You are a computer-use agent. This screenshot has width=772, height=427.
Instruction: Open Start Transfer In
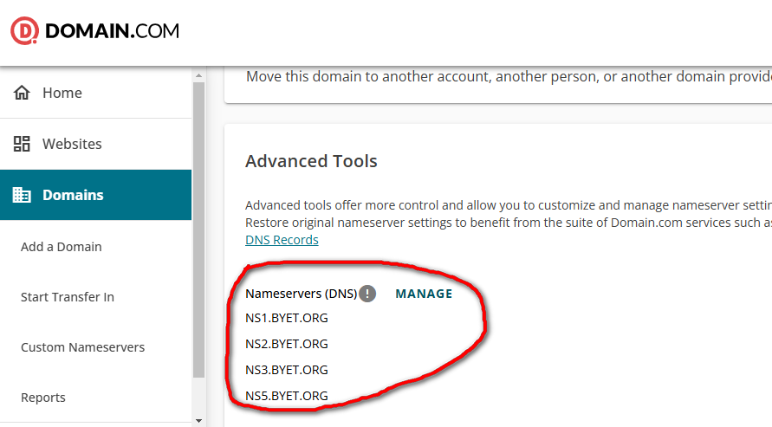coord(68,297)
